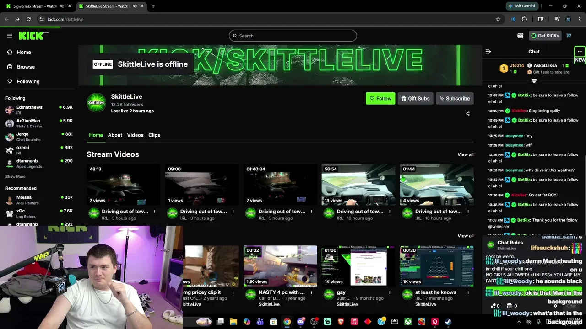Viewport: 586px width, 329px height.
Task: Go back to the previous page
Action: [x=6, y=19]
